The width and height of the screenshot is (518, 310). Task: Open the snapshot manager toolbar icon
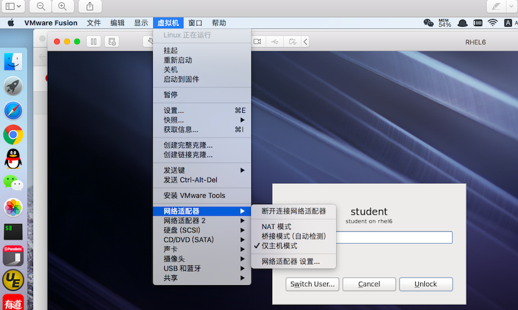(x=113, y=42)
